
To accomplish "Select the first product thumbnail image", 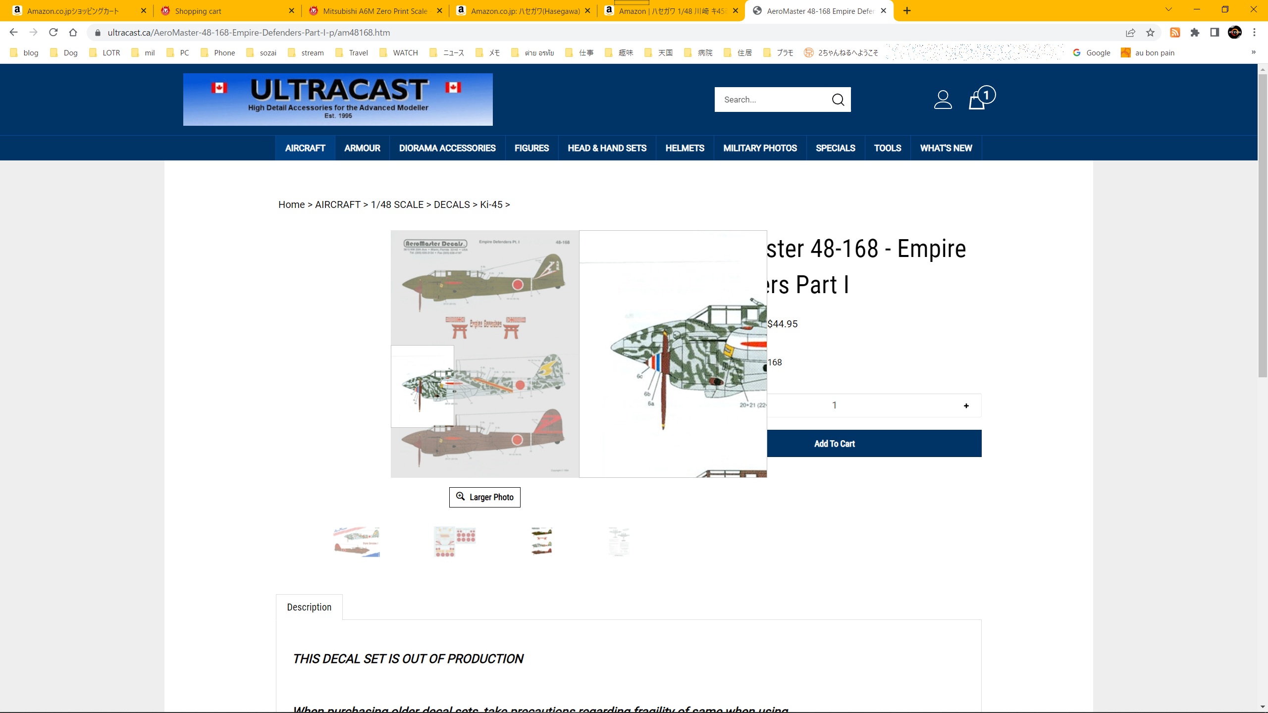I will (357, 542).
